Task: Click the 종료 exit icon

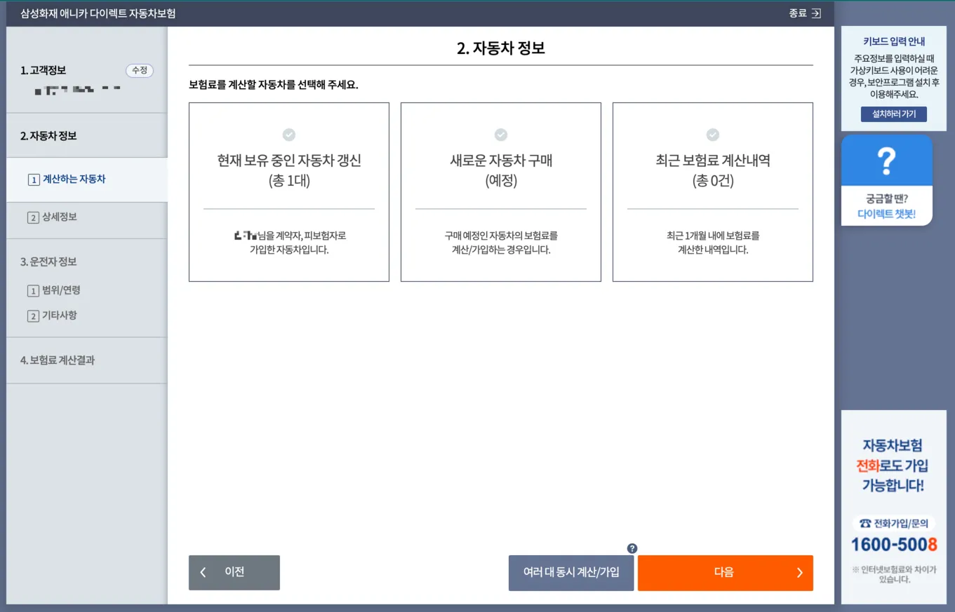Action: (816, 13)
